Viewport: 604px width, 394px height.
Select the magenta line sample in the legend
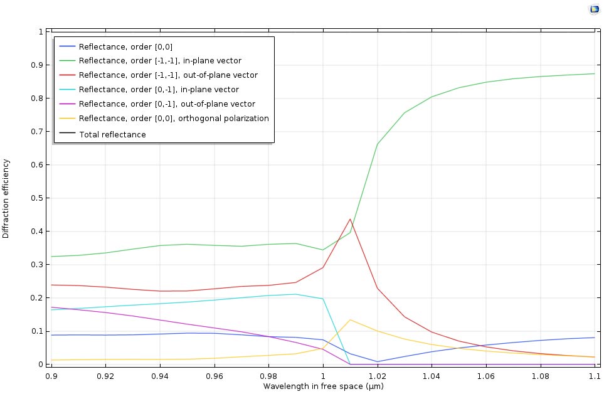tap(66, 104)
